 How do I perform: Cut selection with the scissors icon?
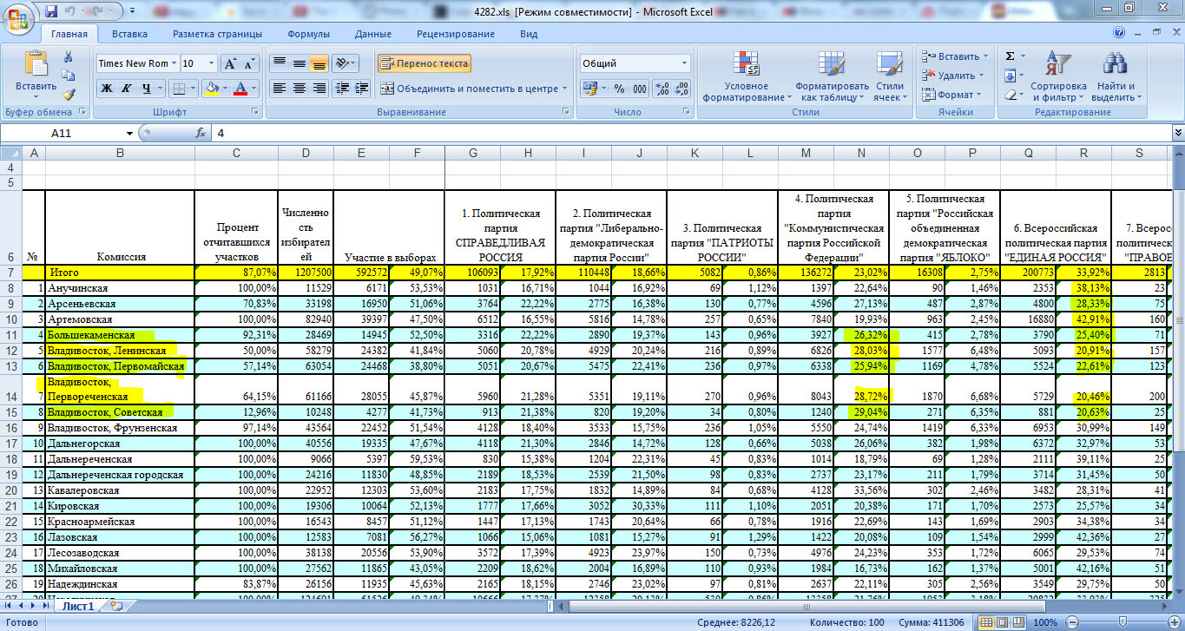pyautogui.click(x=69, y=56)
